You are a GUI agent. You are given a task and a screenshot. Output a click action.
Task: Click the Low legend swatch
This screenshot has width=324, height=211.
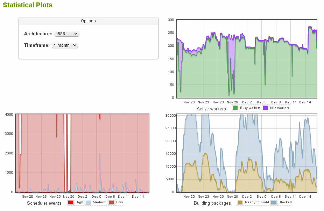coord(111,202)
